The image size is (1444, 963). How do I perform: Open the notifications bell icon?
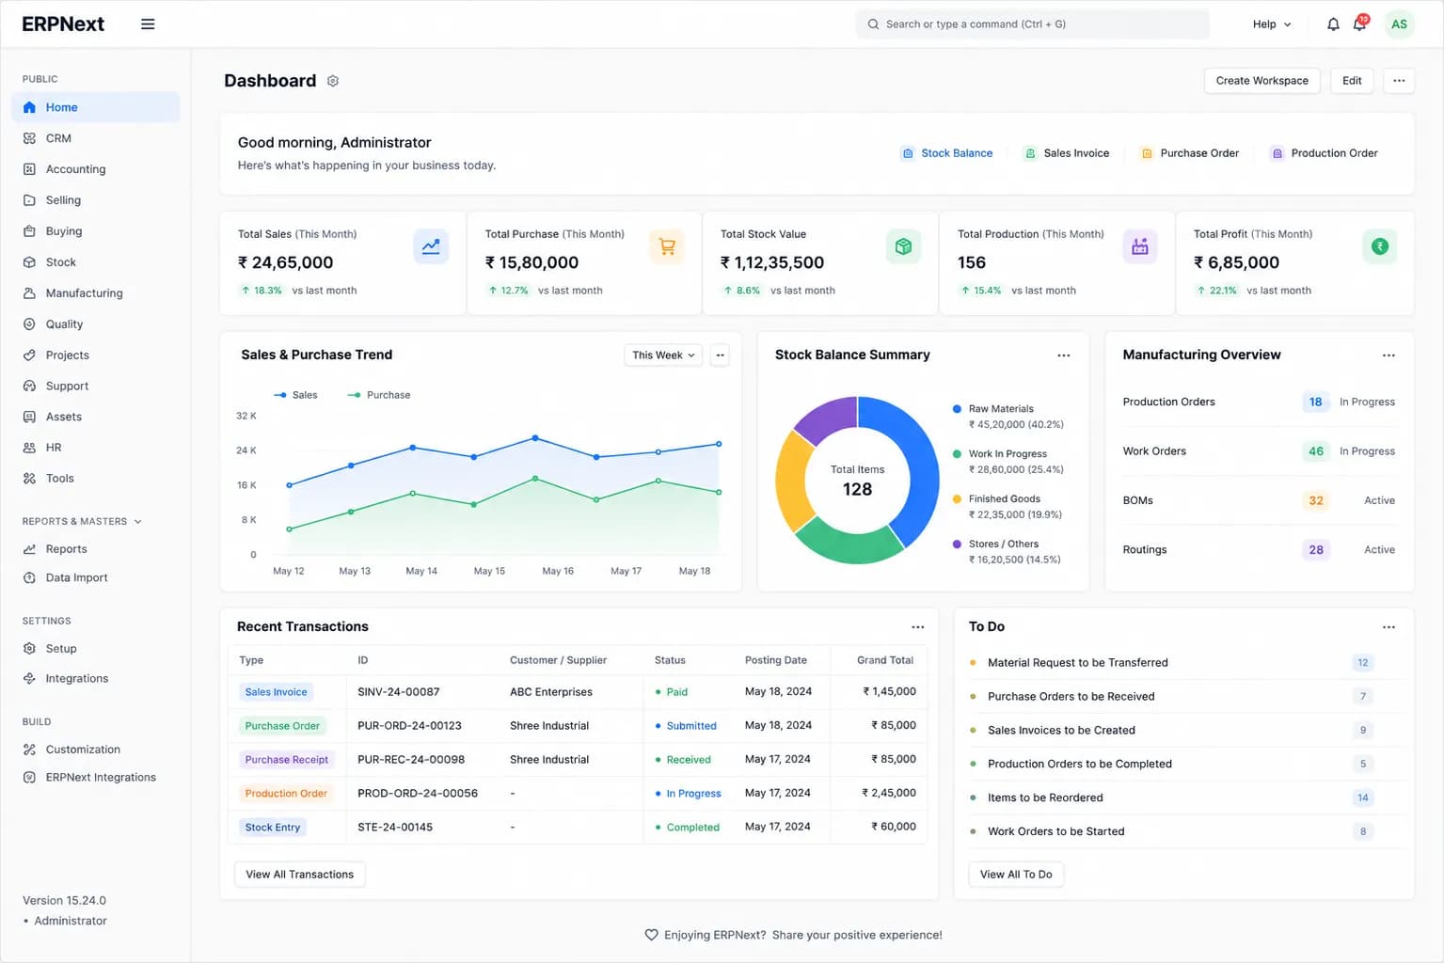click(1333, 24)
